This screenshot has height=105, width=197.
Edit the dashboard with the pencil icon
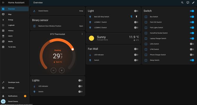click(x=193, y=3)
